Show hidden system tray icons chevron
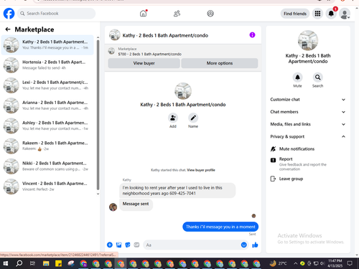The width and height of the screenshot is (359, 269). click(296, 263)
